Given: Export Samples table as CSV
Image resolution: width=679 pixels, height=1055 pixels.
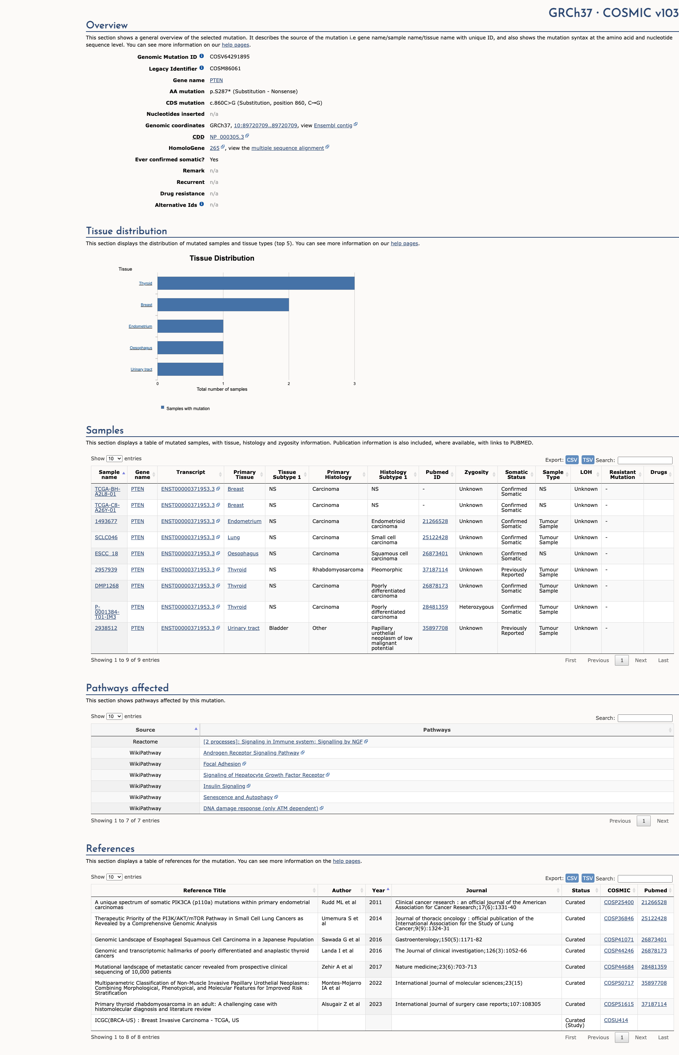Looking at the screenshot, I should pyautogui.click(x=572, y=460).
